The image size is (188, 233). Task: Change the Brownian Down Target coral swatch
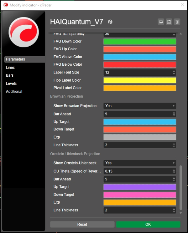pyautogui.click(x=140, y=129)
